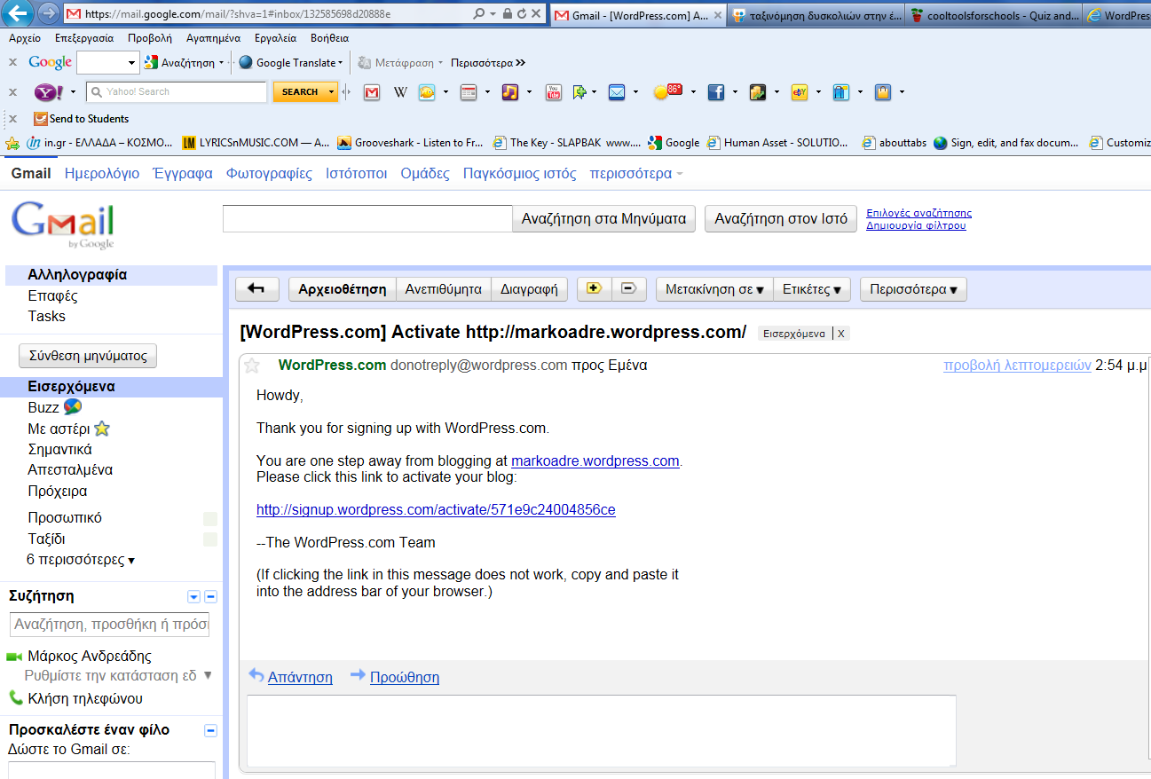Collapse the Προσκαλέστε έναν φίλο section

[210, 730]
